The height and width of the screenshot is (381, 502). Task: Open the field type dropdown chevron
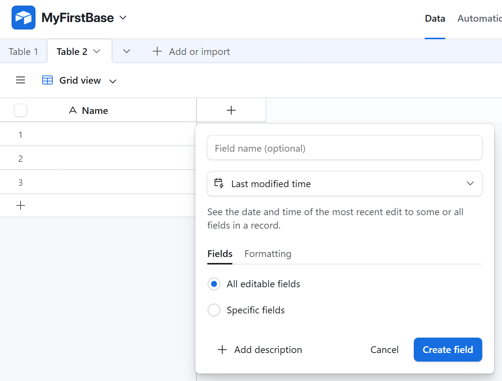coord(470,183)
